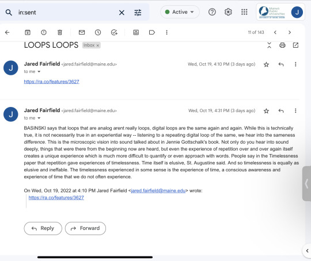
Task: Click the Wed, Oct 19, 4:31 PM timestamp
Action: pos(222,111)
